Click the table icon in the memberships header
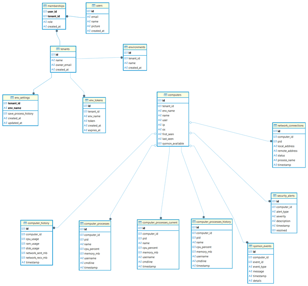The height and width of the screenshot is (286, 308). 45,6
